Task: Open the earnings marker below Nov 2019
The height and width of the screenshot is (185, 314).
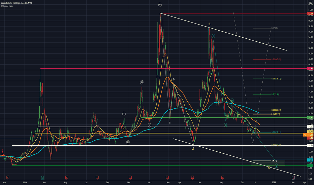Action: pos(8,177)
